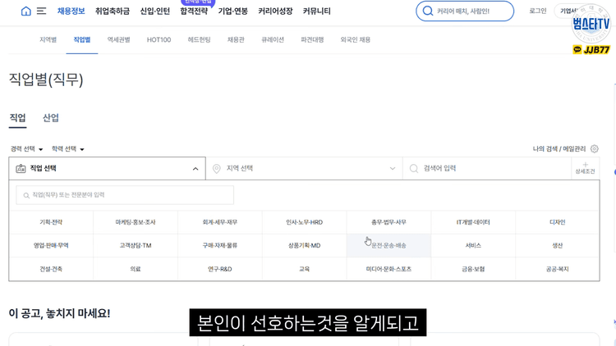The height and width of the screenshot is (346, 616).
Task: Click the location pin icon in 지역 선택
Action: point(217,169)
